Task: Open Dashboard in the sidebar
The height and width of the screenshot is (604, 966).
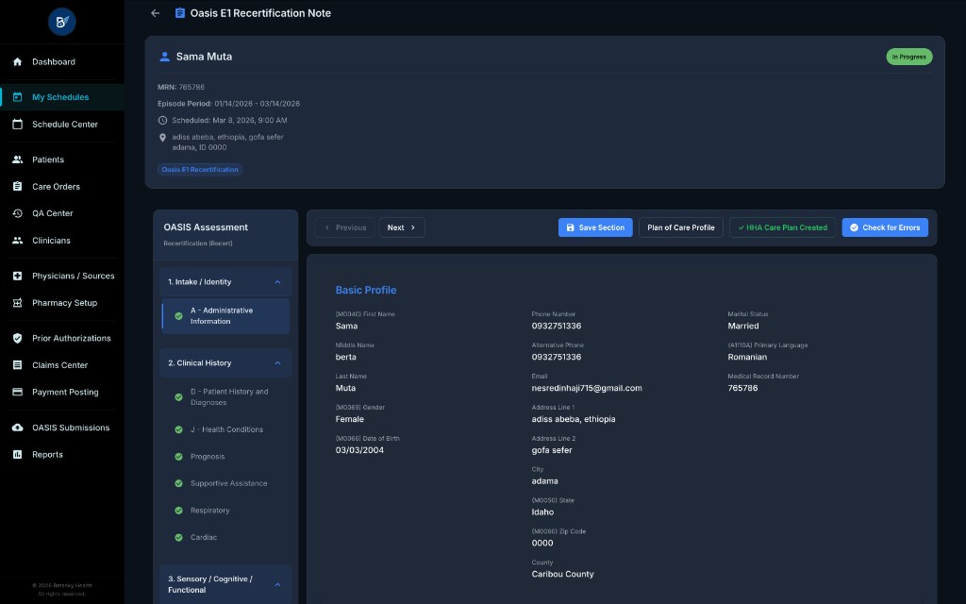Action: (x=62, y=61)
